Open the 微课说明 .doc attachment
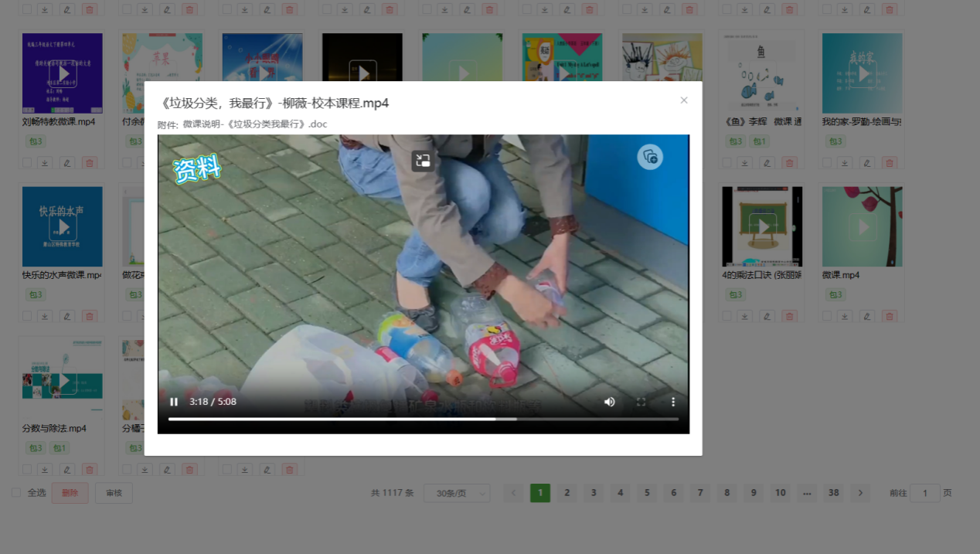980x554 pixels. pyautogui.click(x=255, y=124)
